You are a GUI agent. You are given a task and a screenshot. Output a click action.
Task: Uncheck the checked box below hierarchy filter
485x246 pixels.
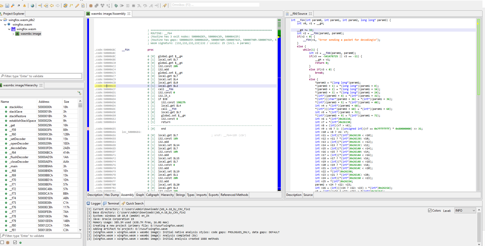coord(15,242)
